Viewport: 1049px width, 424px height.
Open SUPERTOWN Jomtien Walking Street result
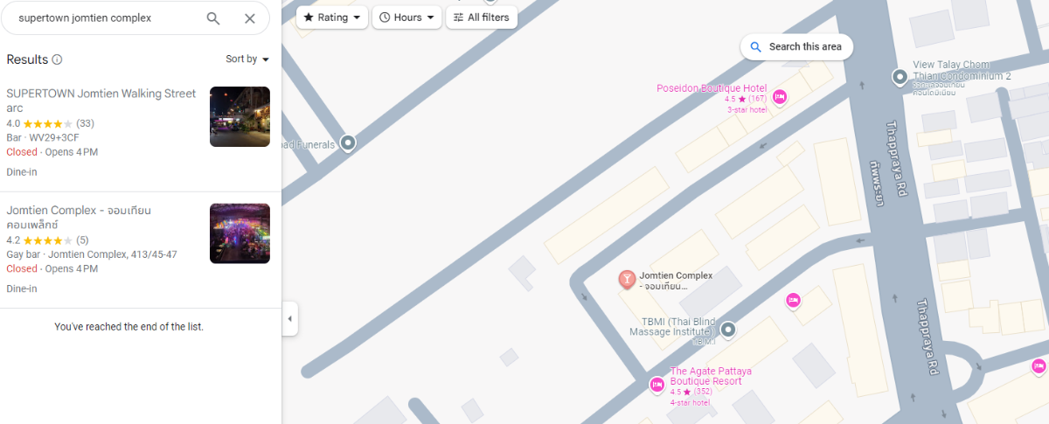(x=141, y=133)
